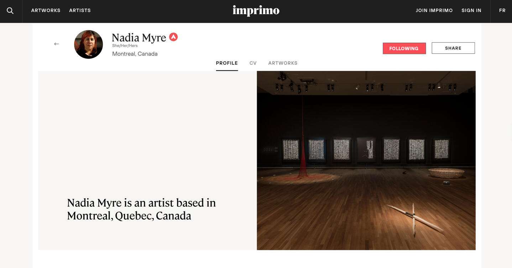Open Nadia Myre's profile avatar

point(88,44)
